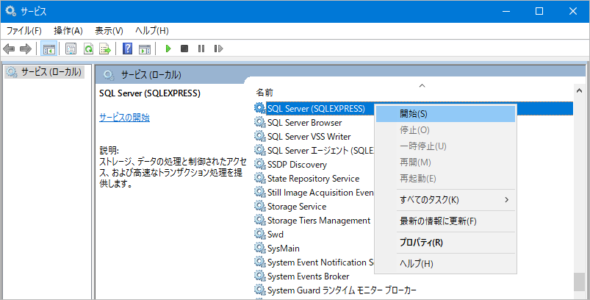Select System Events Broker row
The image size is (590, 300).
(308, 276)
